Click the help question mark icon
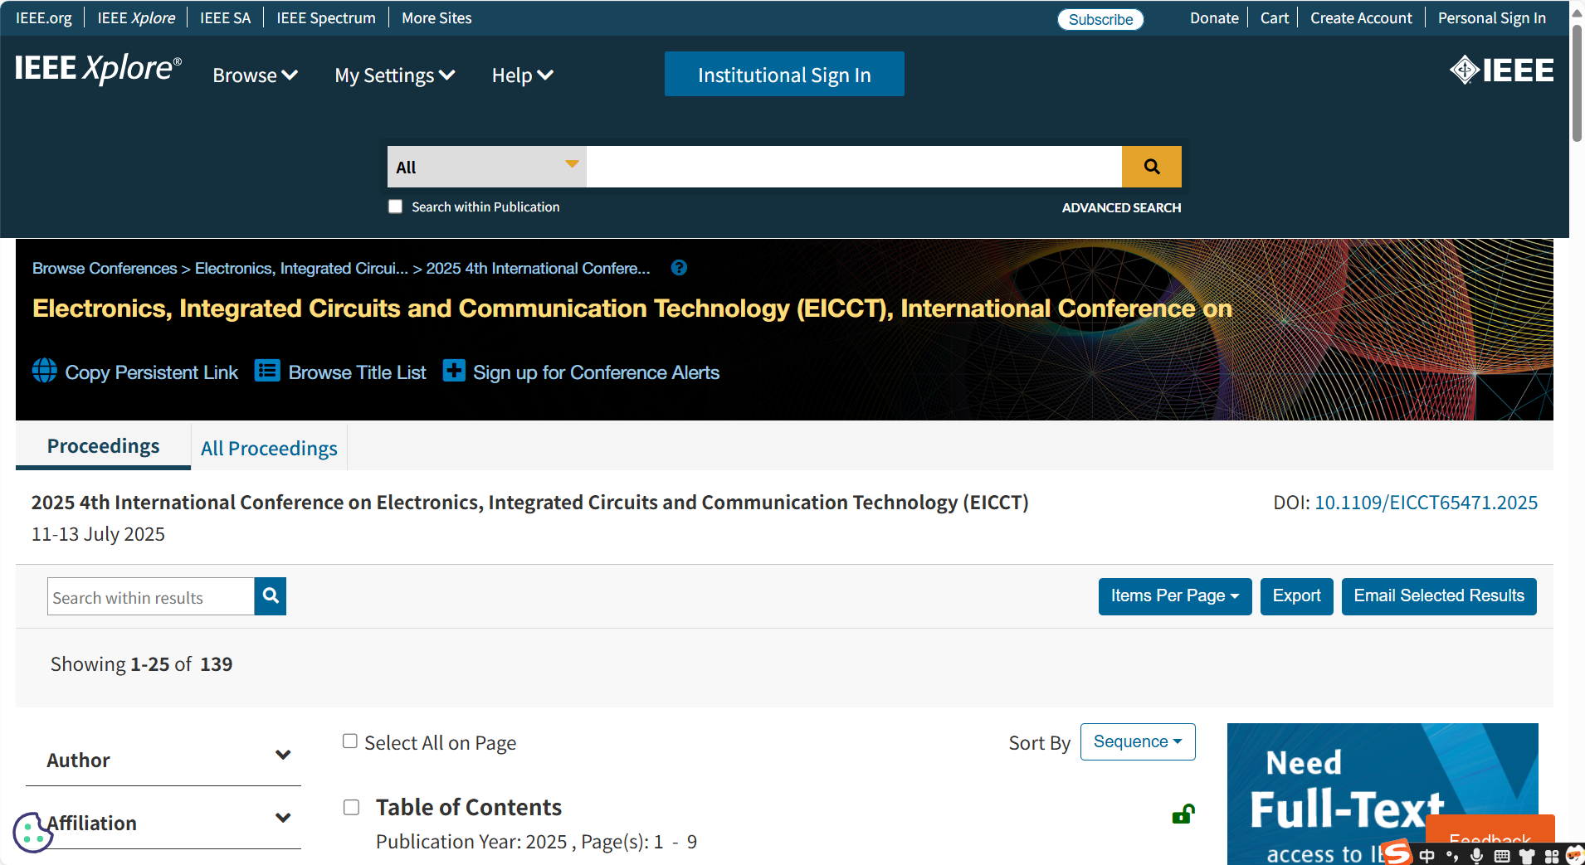Viewport: 1585px width, 865px height. click(x=679, y=268)
